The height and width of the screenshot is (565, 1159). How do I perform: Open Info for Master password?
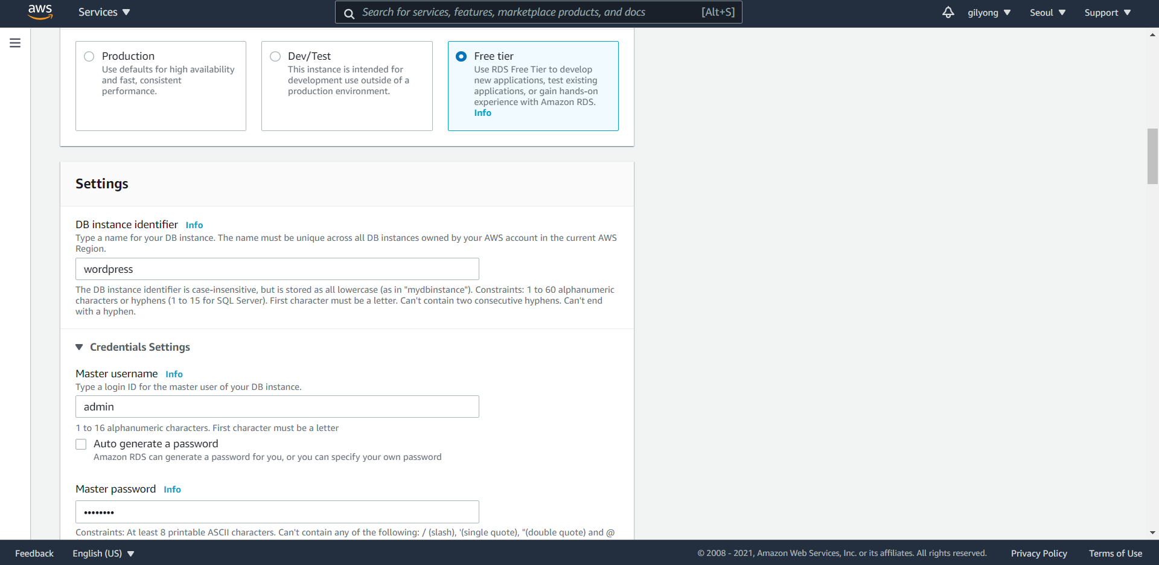tap(172, 490)
